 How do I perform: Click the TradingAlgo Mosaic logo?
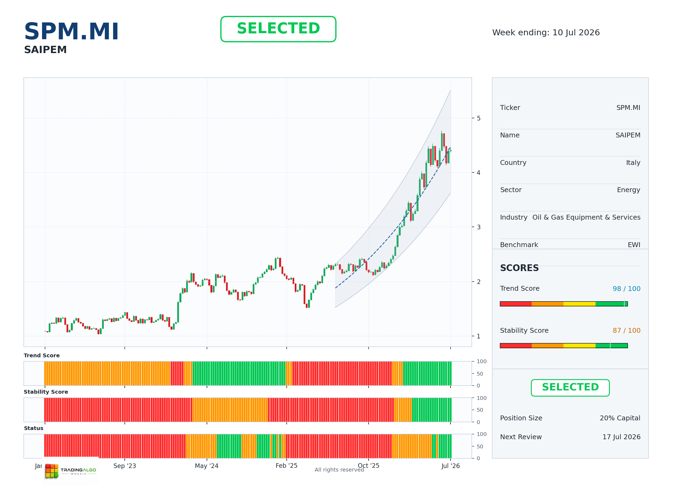point(71,471)
